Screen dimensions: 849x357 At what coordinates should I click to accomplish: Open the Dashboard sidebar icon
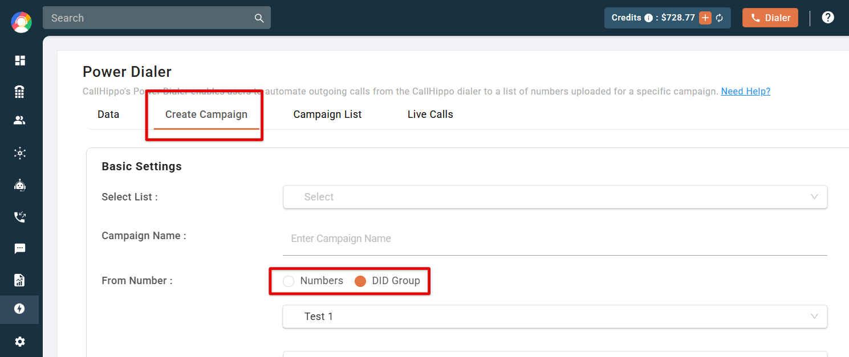[x=20, y=60]
